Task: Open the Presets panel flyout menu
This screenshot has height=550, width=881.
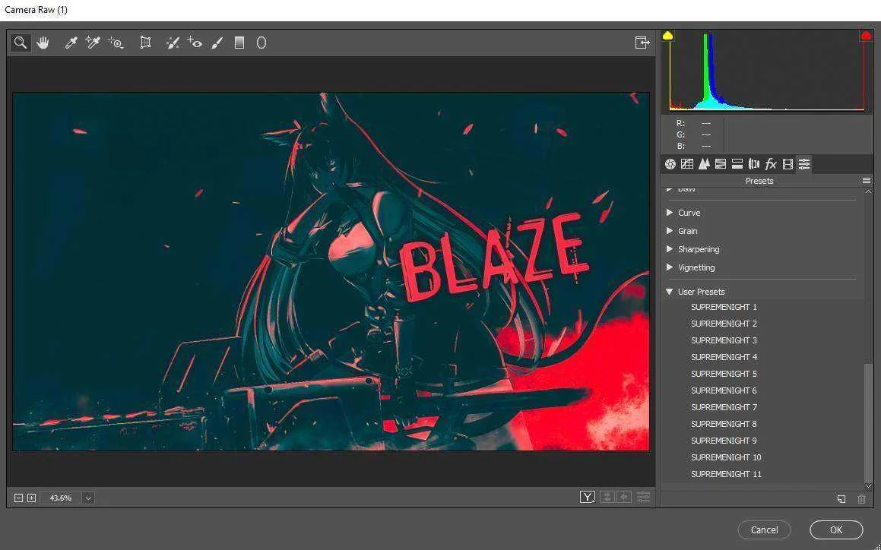Action: (x=867, y=180)
